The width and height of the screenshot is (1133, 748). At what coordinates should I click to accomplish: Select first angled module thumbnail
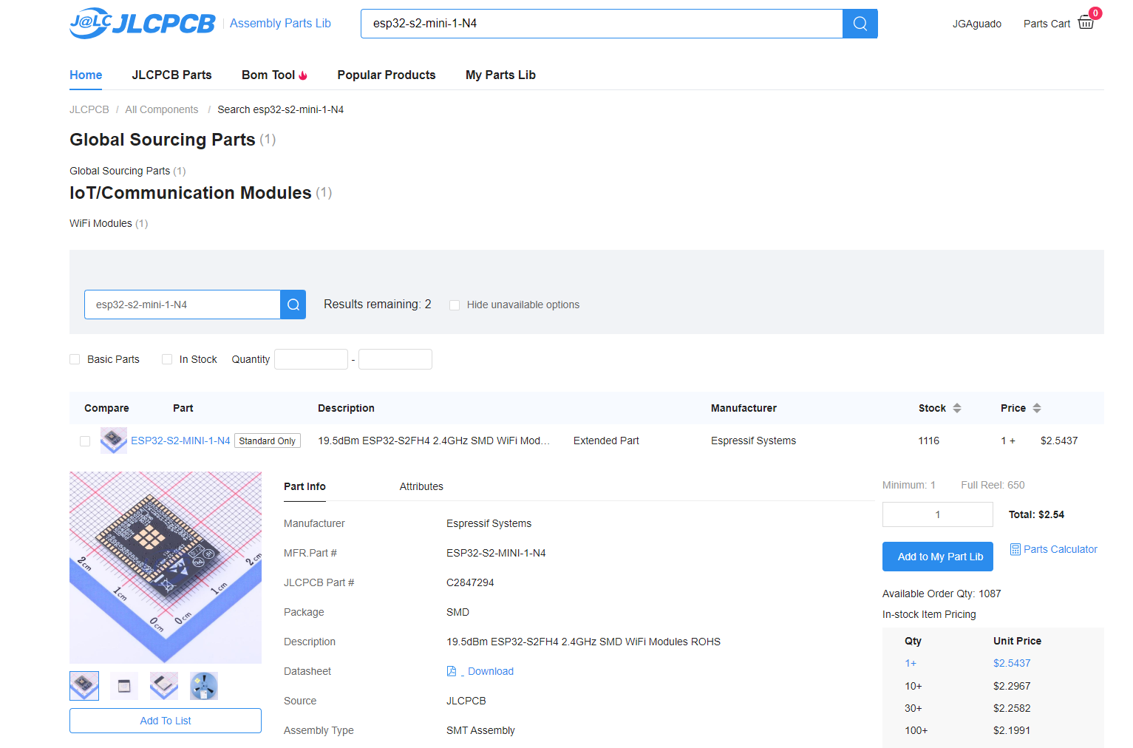point(84,686)
